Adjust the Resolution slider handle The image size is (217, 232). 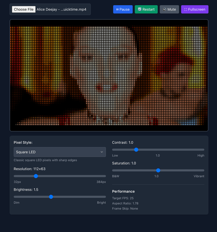[x=36, y=176]
